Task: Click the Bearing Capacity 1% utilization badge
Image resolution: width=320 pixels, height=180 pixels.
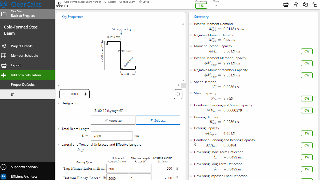Action: click(x=307, y=133)
